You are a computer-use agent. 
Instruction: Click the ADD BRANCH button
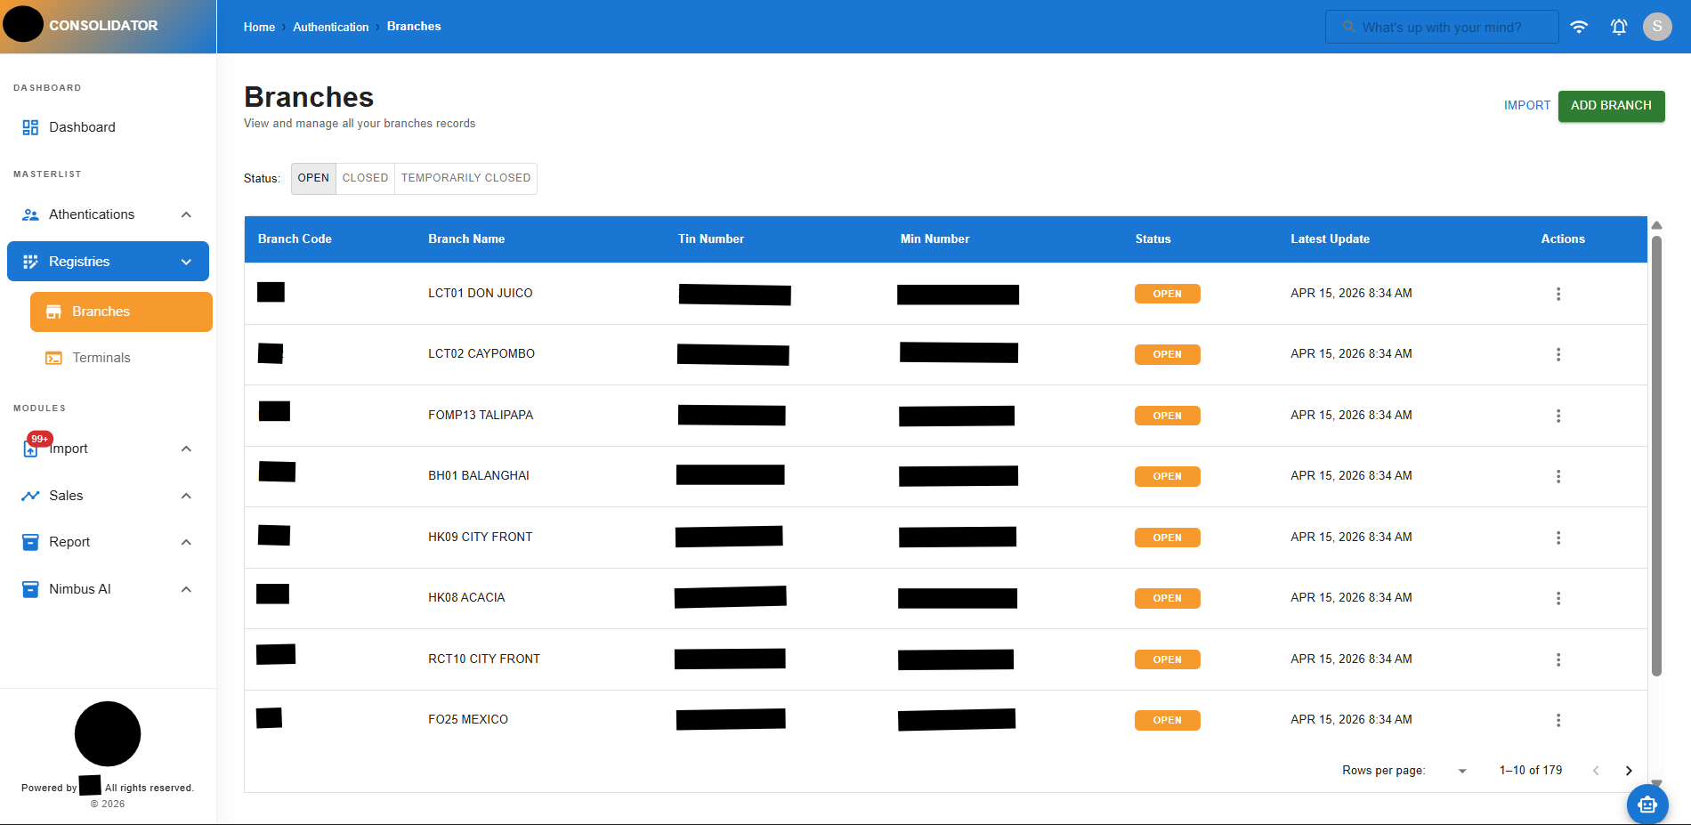[1611, 106]
